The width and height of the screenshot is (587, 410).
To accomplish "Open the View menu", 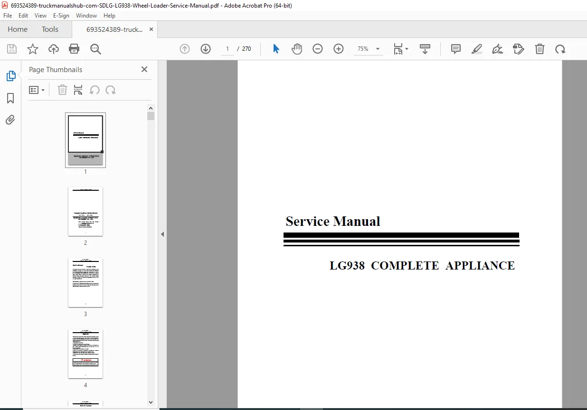I will (x=41, y=16).
